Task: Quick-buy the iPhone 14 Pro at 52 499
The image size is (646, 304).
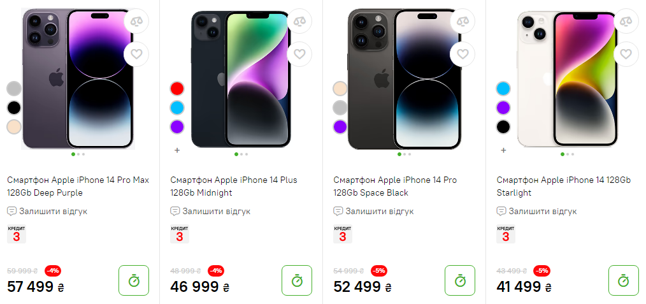Action: click(x=460, y=280)
